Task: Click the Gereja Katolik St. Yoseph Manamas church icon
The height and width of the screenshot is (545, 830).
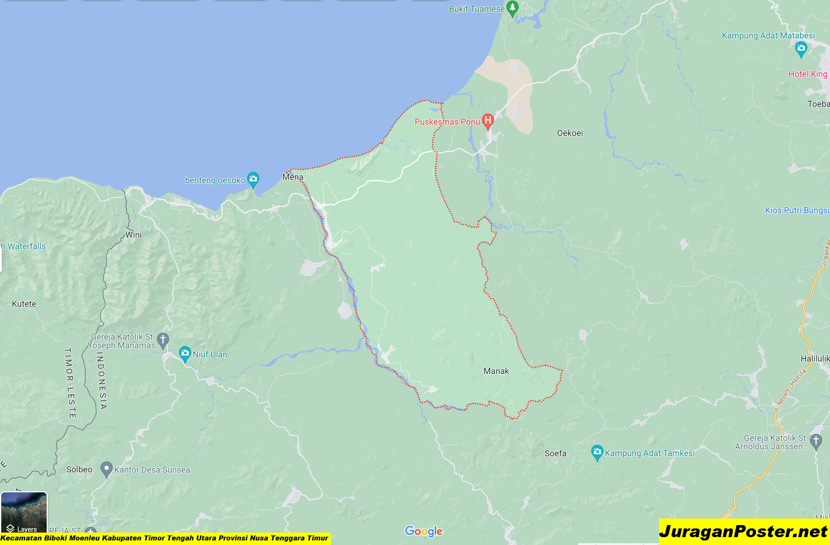Action: 163,340
